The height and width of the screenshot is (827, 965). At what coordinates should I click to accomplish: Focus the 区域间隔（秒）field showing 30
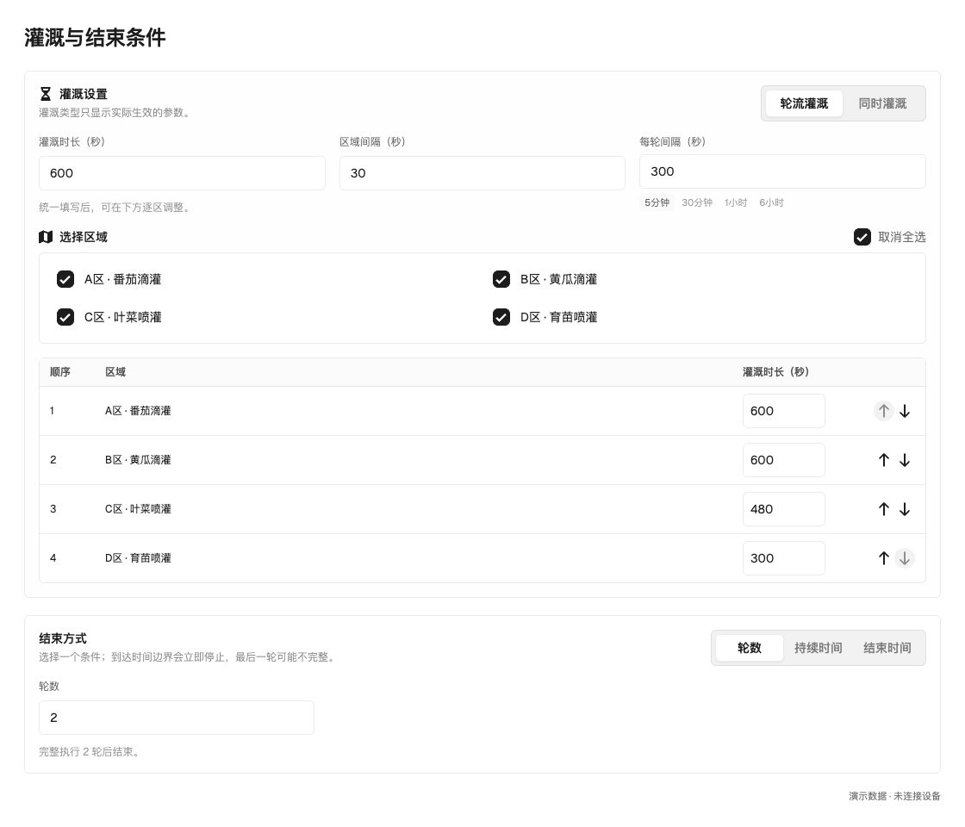(x=482, y=173)
